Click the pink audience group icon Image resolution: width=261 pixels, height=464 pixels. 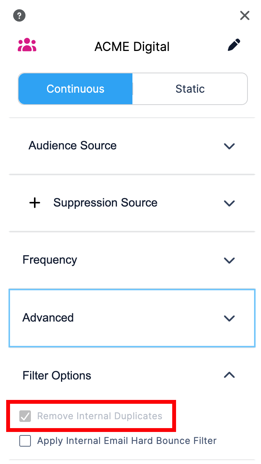click(x=27, y=45)
